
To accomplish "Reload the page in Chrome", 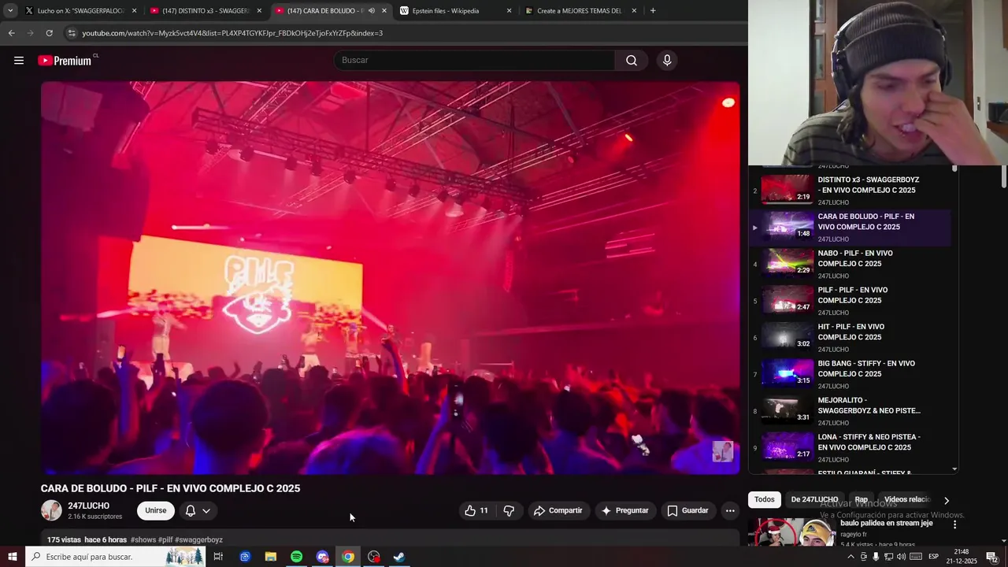I will coord(49,33).
